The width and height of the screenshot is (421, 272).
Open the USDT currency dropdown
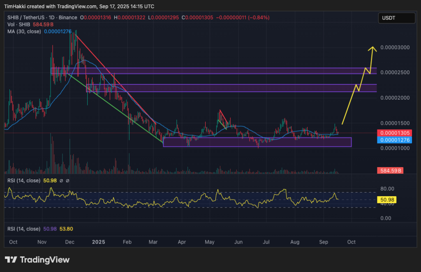point(396,18)
